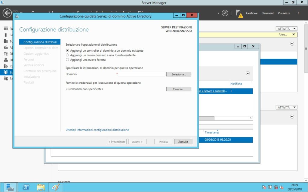The width and height of the screenshot is (308, 192).
Task: Click the main vertical scrollbar thumb
Action: coord(306,49)
